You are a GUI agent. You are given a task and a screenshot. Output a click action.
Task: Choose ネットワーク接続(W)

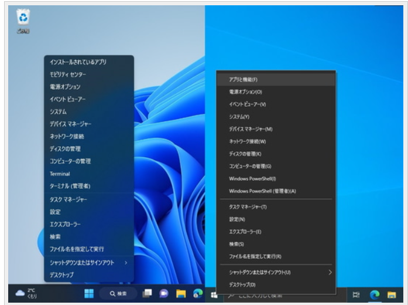click(276, 141)
